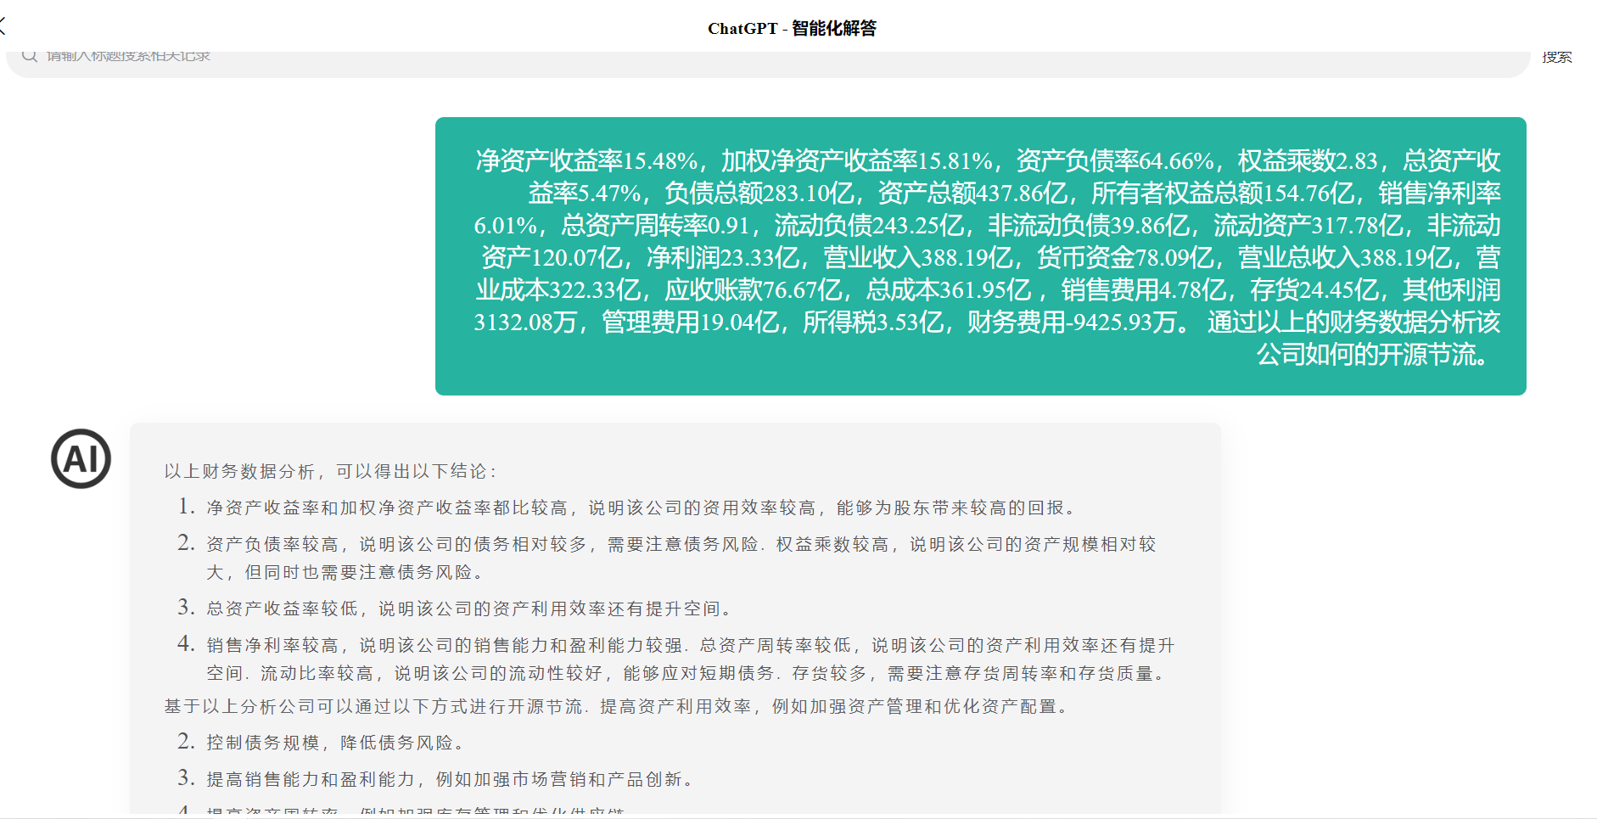
Task: Click the ChatGPT - 智能化解答 page title
Action: tap(792, 28)
